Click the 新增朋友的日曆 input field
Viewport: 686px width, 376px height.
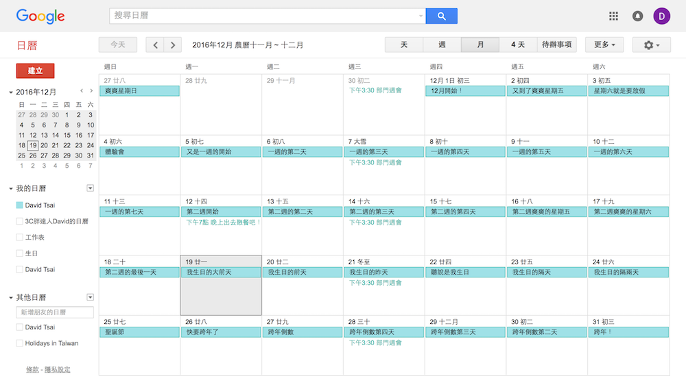(x=55, y=312)
